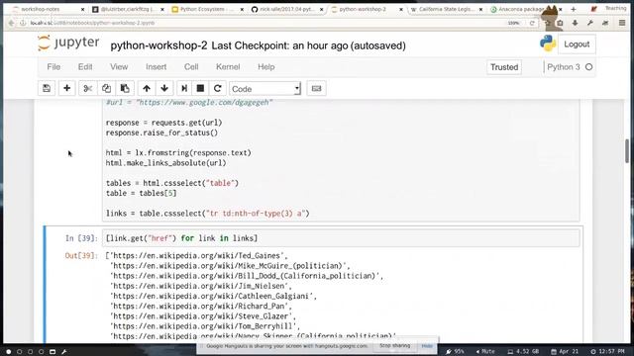The image size is (634, 356).
Task: Click the Ted_Gaines Wikipedia URL in output
Action: click(198, 255)
